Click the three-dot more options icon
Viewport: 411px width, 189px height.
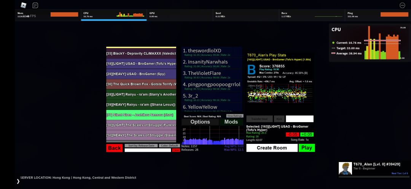(402, 5)
